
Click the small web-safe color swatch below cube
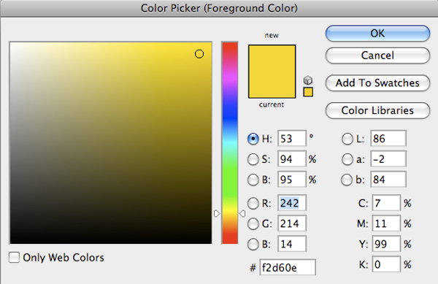308,92
